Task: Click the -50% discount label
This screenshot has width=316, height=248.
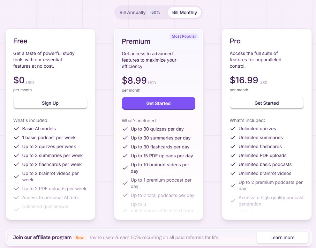Action: 155,13
